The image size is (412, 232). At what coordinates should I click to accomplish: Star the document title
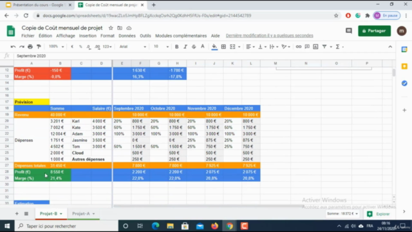coord(111,28)
